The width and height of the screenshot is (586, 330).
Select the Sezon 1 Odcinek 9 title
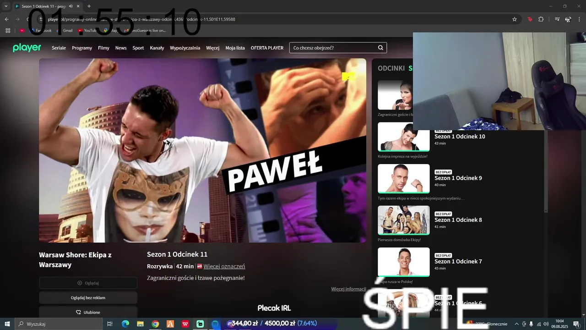pos(458,178)
